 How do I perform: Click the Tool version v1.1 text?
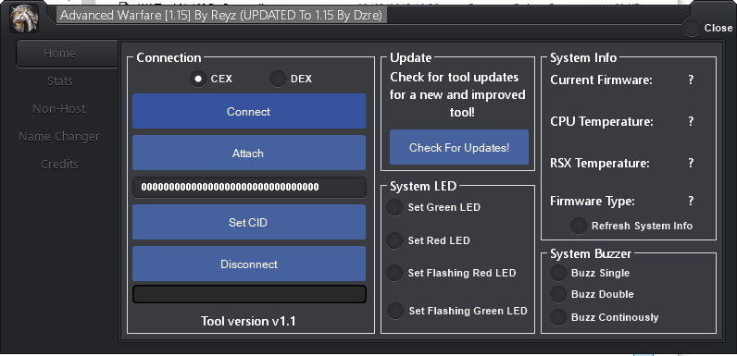(249, 321)
